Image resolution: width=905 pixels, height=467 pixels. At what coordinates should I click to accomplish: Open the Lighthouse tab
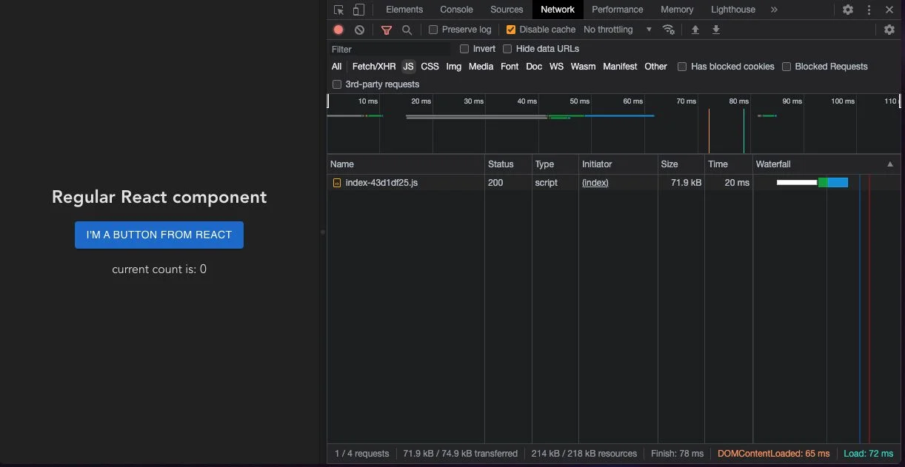[x=733, y=10]
